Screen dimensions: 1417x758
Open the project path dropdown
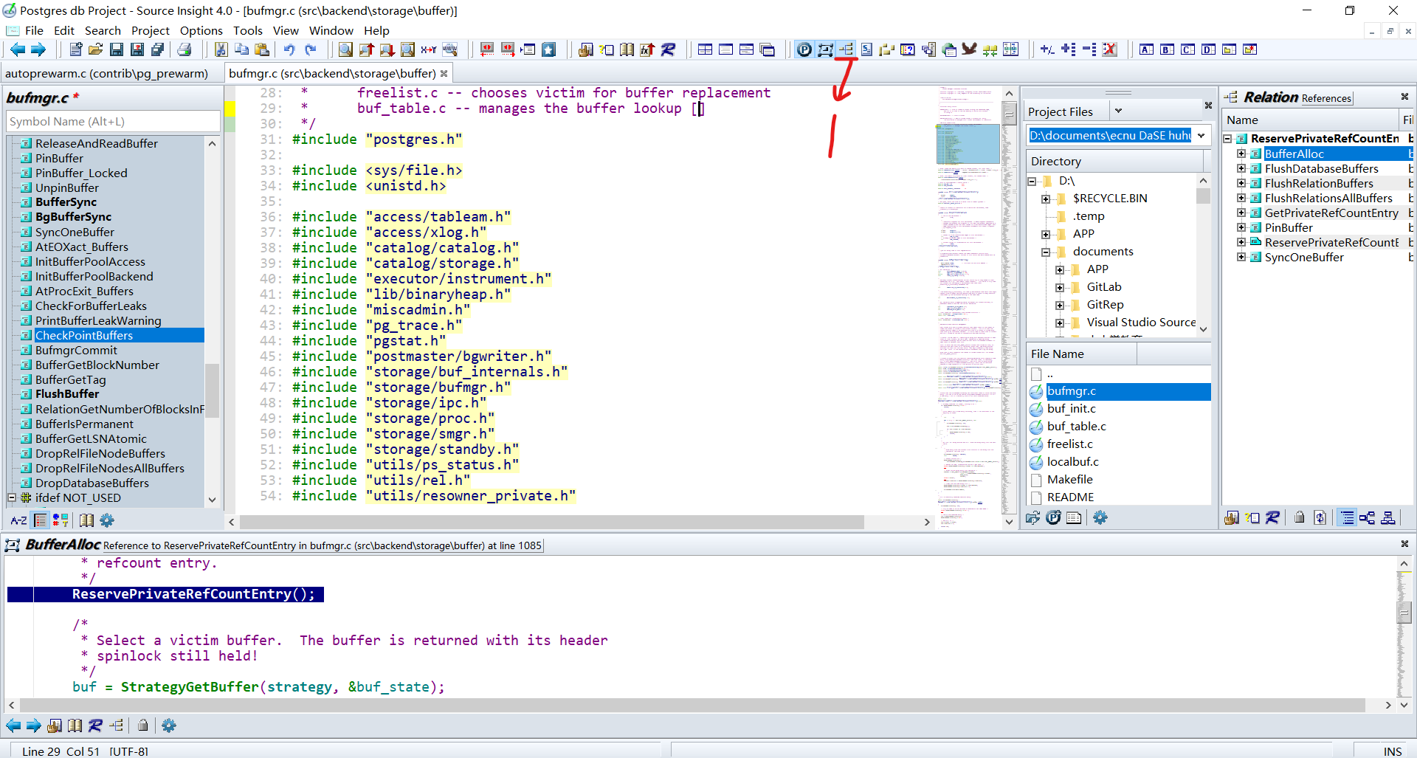click(1201, 136)
